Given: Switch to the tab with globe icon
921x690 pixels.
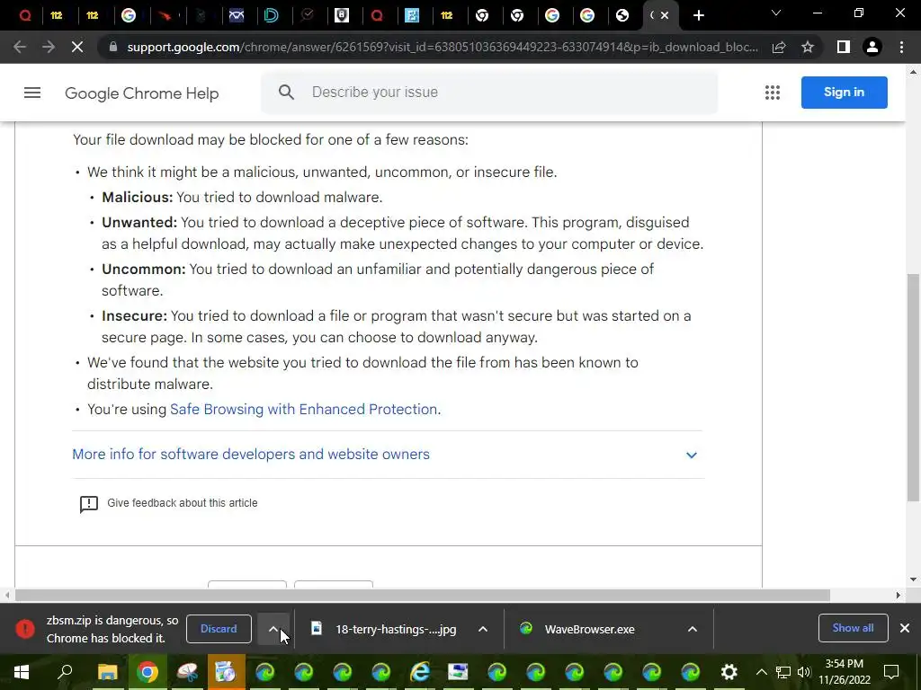Looking at the screenshot, I should click(622, 15).
